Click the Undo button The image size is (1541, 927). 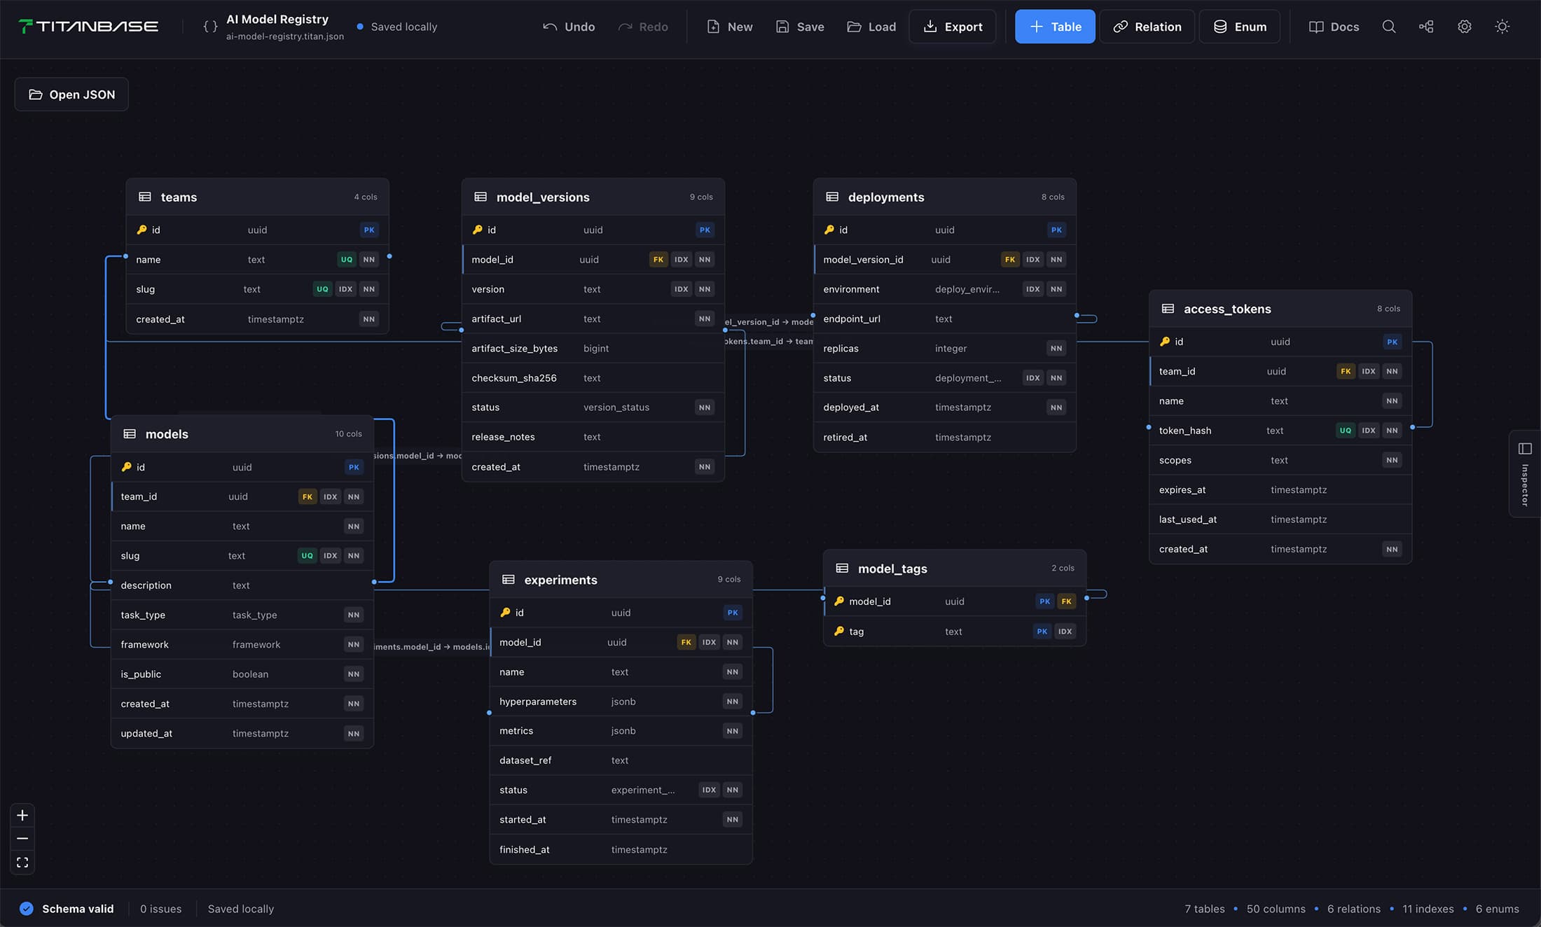coord(569,27)
